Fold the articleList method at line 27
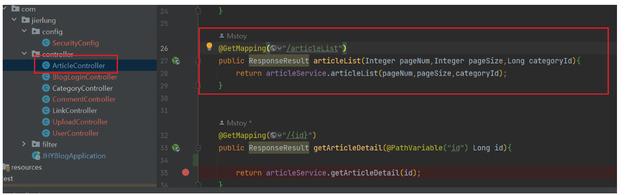This screenshot has width=631, height=195. (x=198, y=61)
